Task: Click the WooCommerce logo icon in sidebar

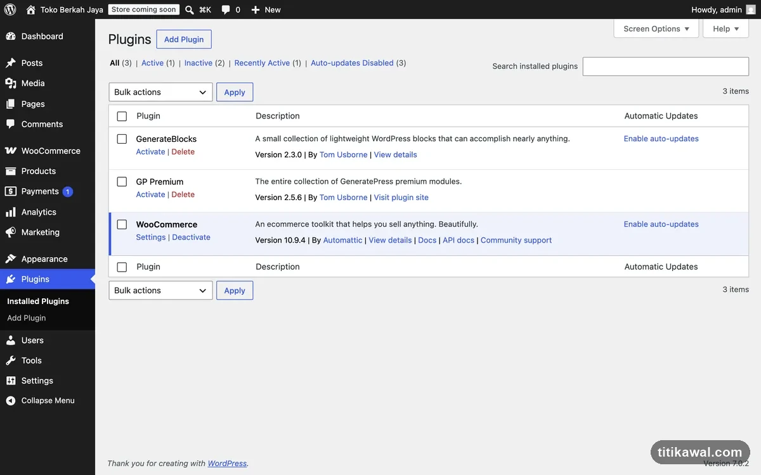Action: 11,151
